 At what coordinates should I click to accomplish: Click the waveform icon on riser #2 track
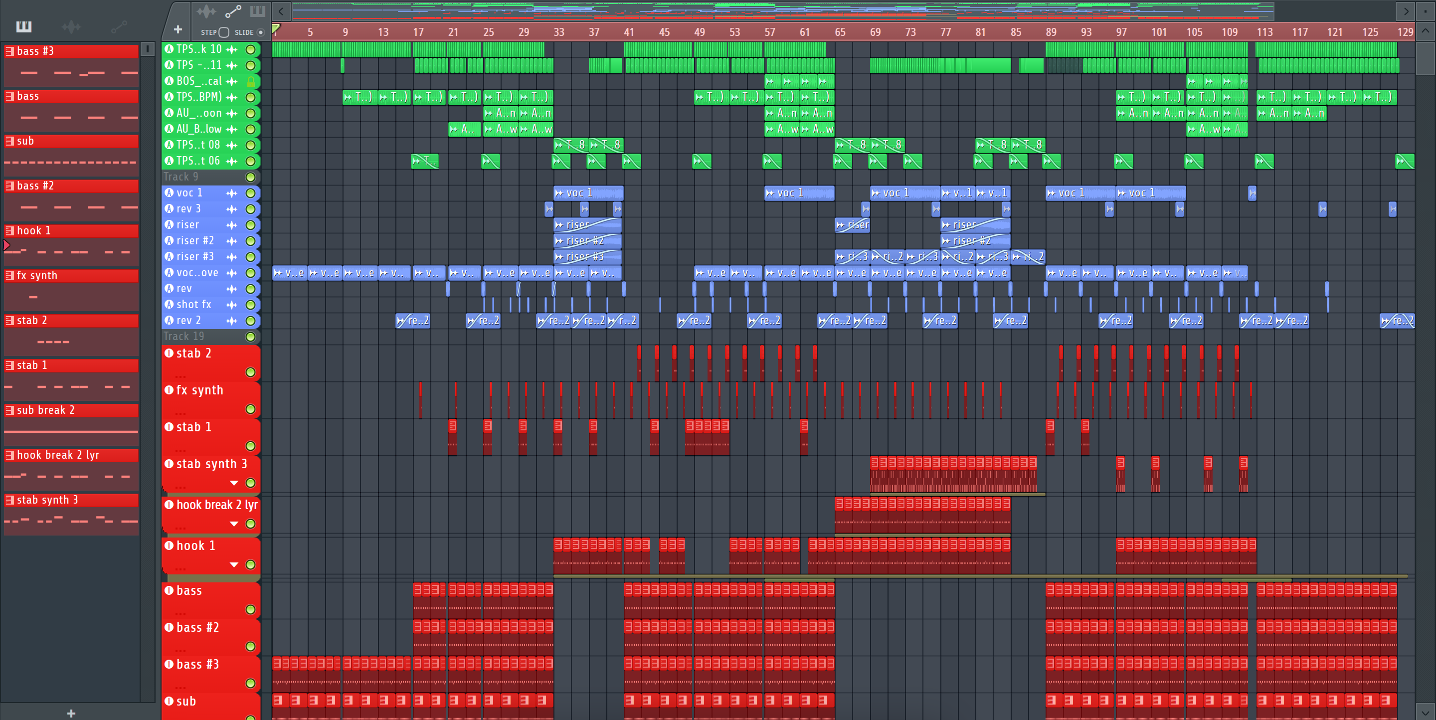231,241
